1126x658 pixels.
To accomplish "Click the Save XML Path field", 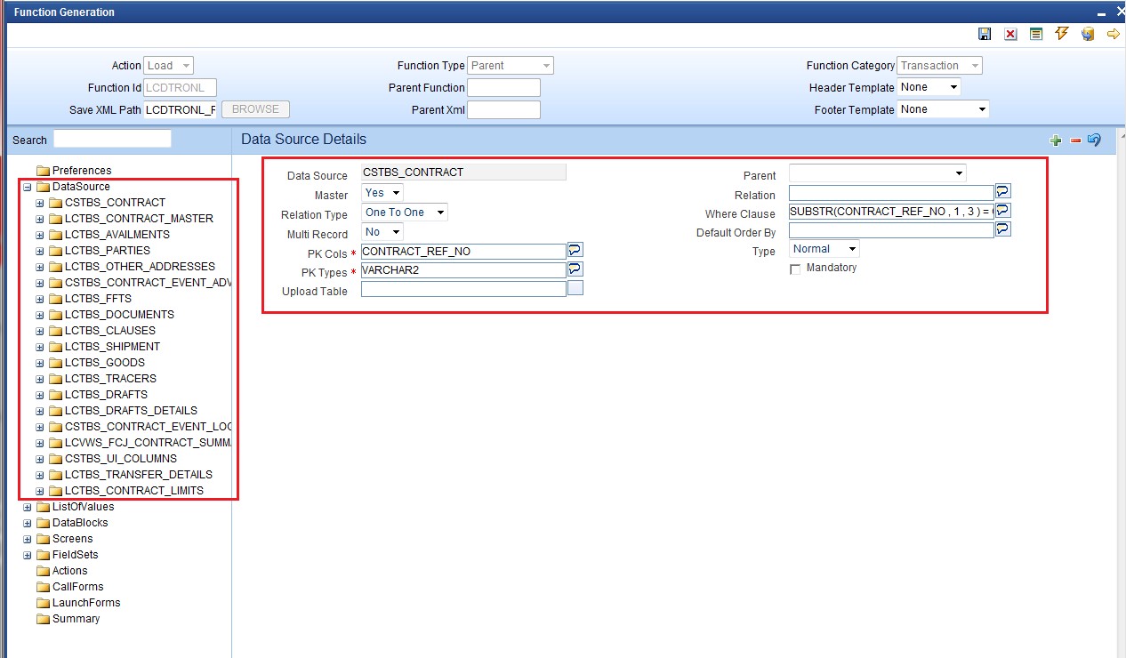I will click(181, 109).
